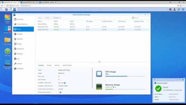Click info icon next to VM Reserved Memory

[60, 92]
